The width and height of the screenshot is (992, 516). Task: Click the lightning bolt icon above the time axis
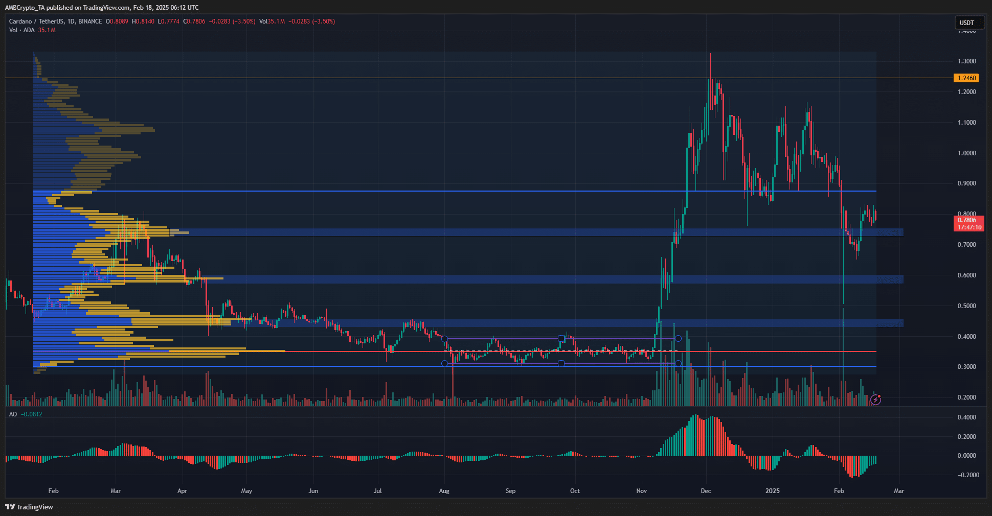point(875,400)
